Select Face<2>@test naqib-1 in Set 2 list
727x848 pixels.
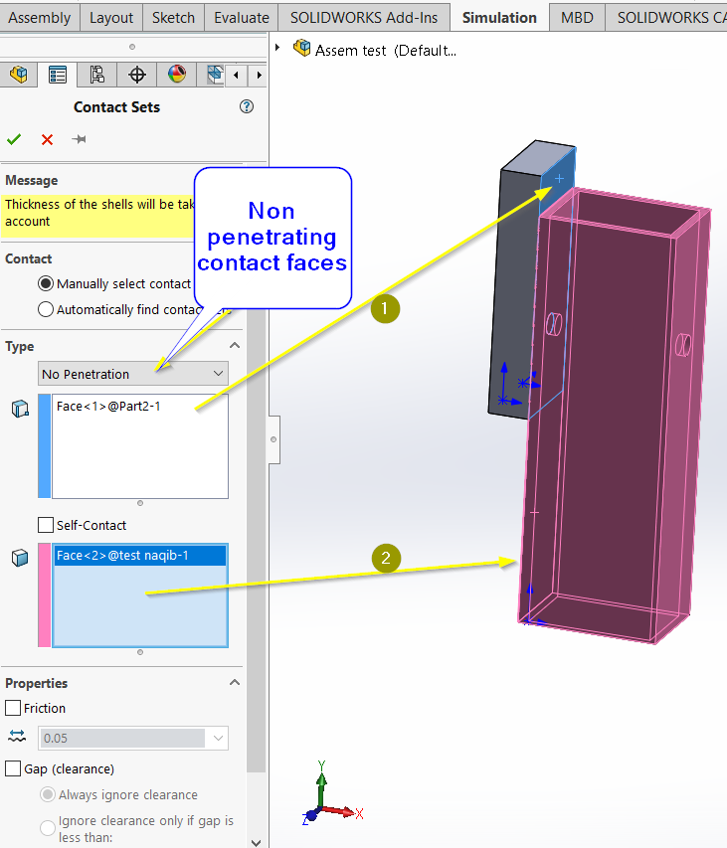pyautogui.click(x=140, y=556)
